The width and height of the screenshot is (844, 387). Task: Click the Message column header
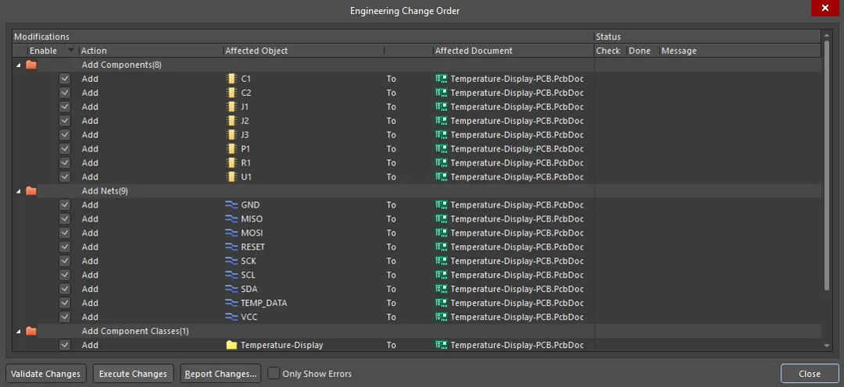(x=739, y=51)
